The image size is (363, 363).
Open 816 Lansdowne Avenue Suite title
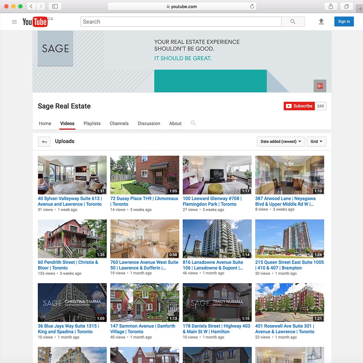(213, 265)
